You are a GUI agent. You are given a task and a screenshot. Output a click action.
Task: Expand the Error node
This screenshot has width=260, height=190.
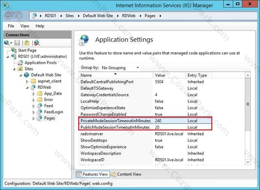[34, 100]
